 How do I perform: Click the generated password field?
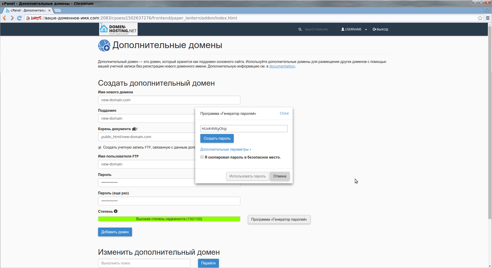[x=244, y=129]
